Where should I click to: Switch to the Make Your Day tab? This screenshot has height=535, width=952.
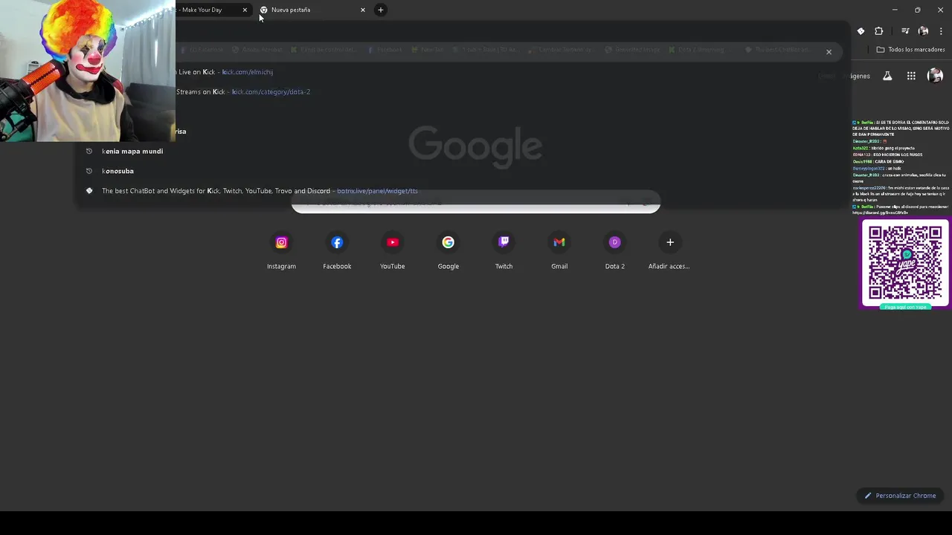click(208, 10)
